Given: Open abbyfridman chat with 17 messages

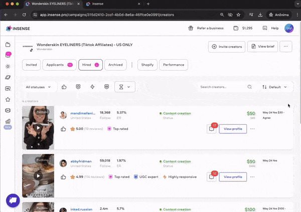Looking at the screenshot, I should [x=212, y=177].
